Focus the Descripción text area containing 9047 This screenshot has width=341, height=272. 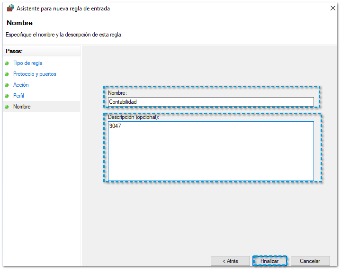211,151
